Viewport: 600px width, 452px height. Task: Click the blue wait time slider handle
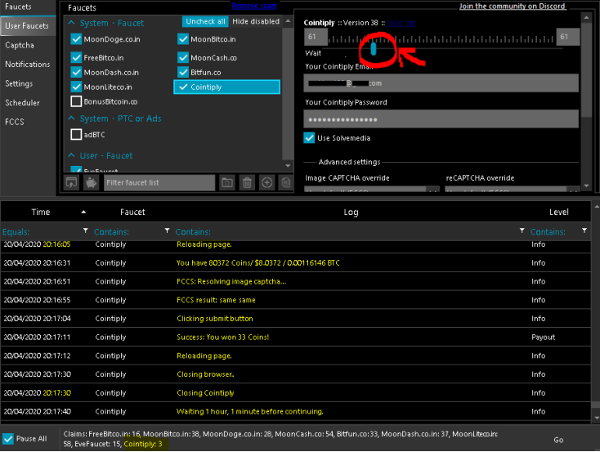coord(374,50)
